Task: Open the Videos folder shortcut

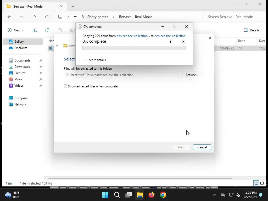Action: [x=19, y=86]
